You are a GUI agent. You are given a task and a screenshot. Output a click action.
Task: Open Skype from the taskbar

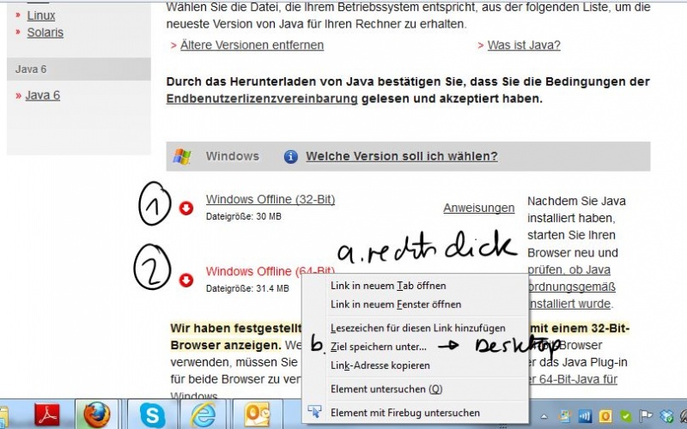152,414
